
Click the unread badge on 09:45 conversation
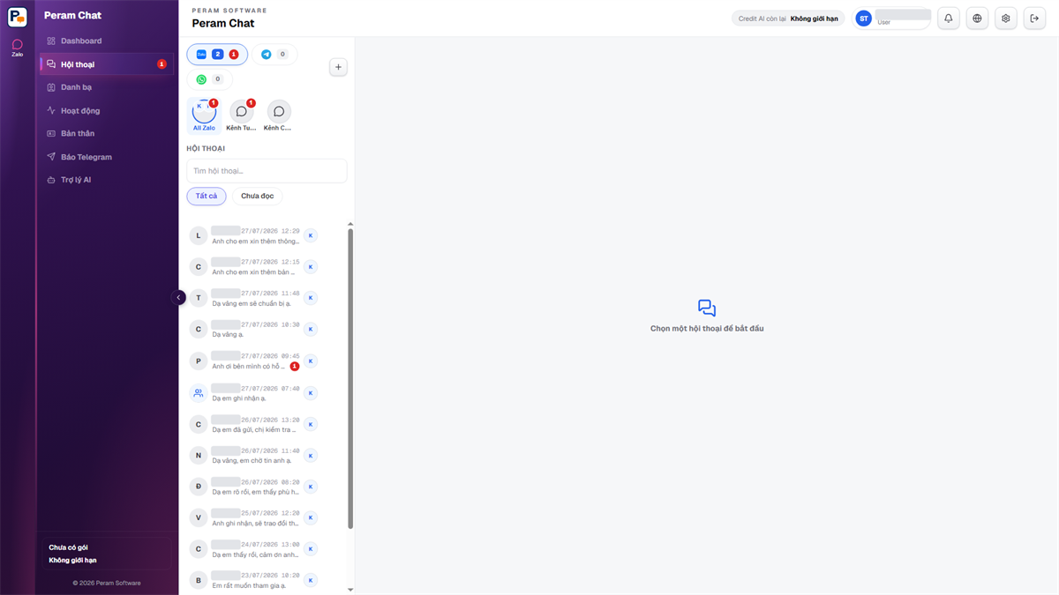(x=295, y=367)
